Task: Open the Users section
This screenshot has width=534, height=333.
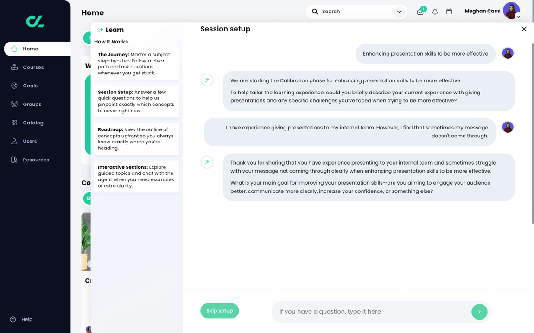Action: pyautogui.click(x=30, y=141)
